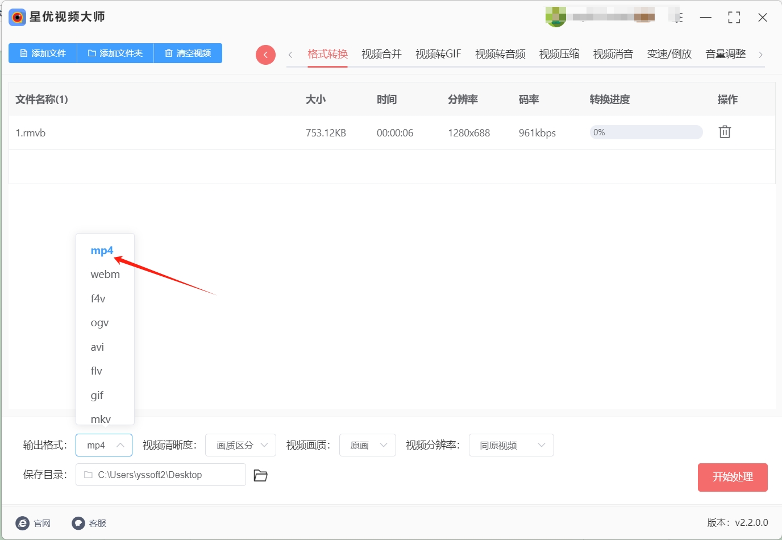Switch to the 视频转GIF tab
Image resolution: width=782 pixels, height=540 pixels.
click(x=438, y=54)
